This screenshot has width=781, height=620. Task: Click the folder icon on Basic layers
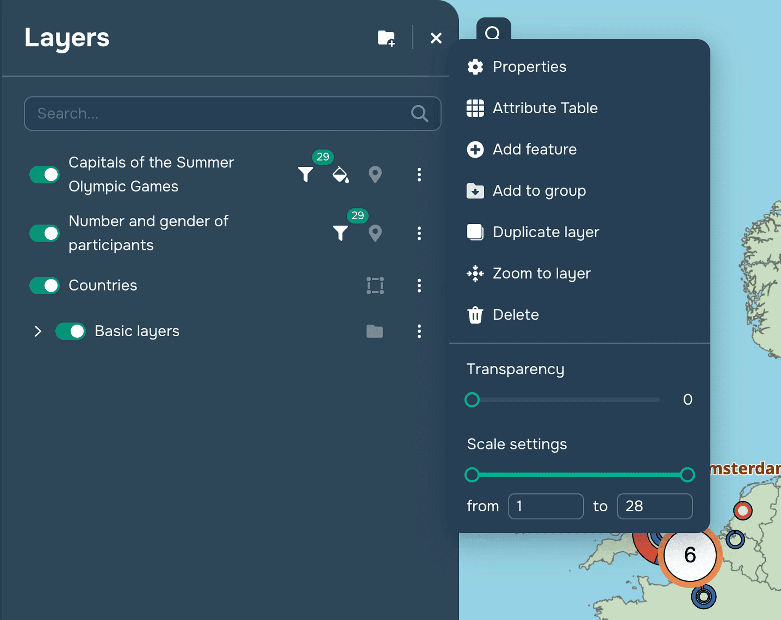(374, 331)
